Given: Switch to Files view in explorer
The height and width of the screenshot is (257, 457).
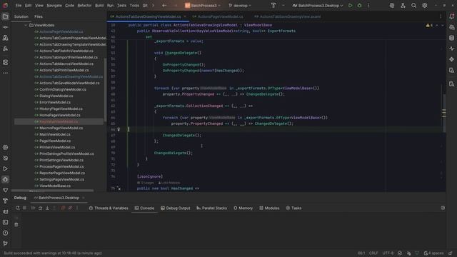Looking at the screenshot, I should coord(39,16).
